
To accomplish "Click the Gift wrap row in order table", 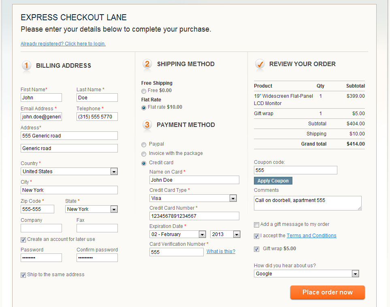I will point(309,114).
